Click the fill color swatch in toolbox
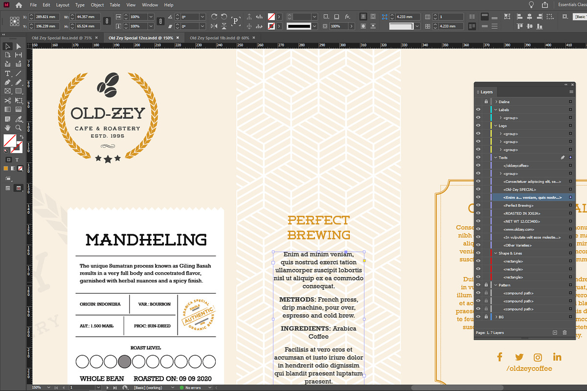The image size is (587, 391). pos(9,141)
